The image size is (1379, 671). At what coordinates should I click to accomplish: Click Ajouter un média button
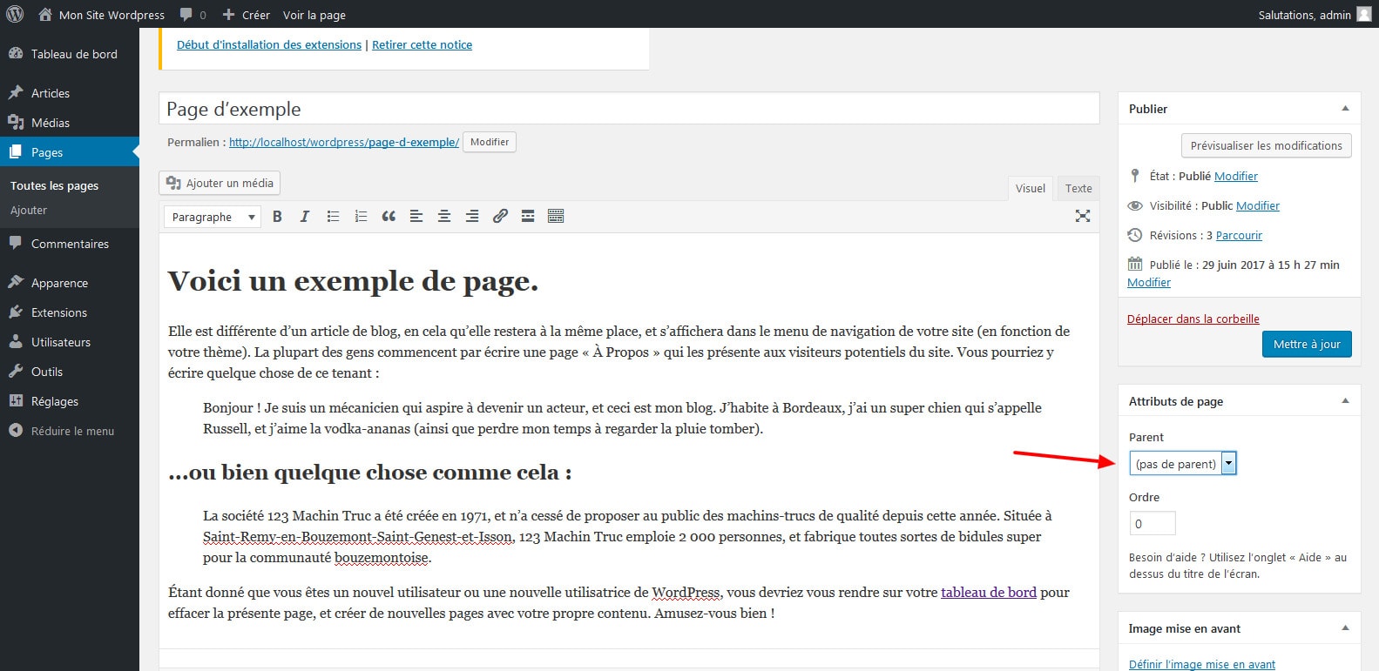[220, 183]
